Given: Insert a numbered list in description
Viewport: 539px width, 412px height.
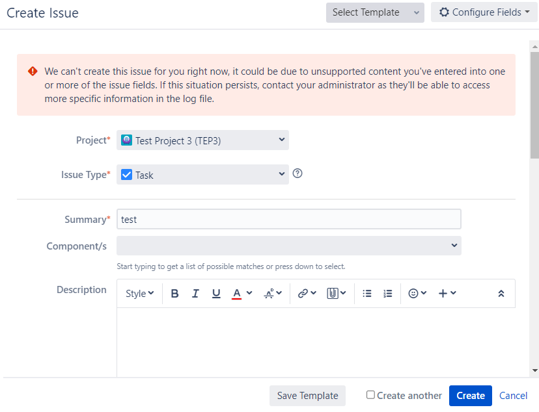Looking at the screenshot, I should (388, 294).
